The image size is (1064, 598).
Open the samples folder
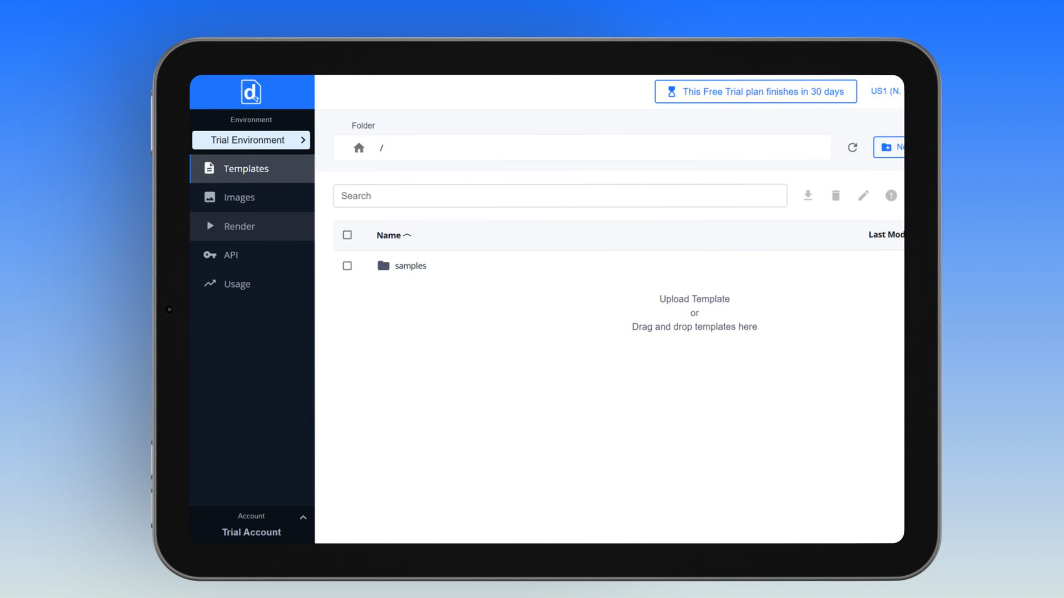point(410,266)
